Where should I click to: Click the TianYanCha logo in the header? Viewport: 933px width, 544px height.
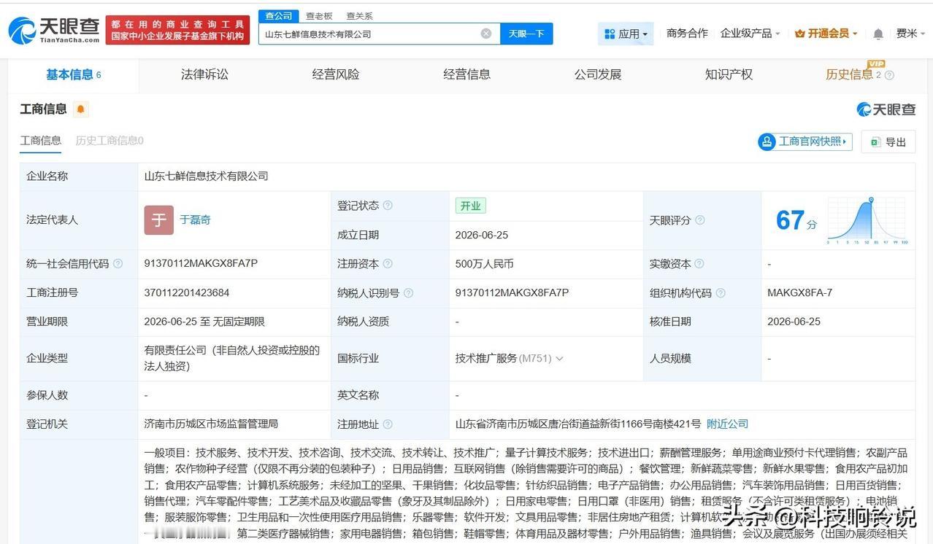53,31
